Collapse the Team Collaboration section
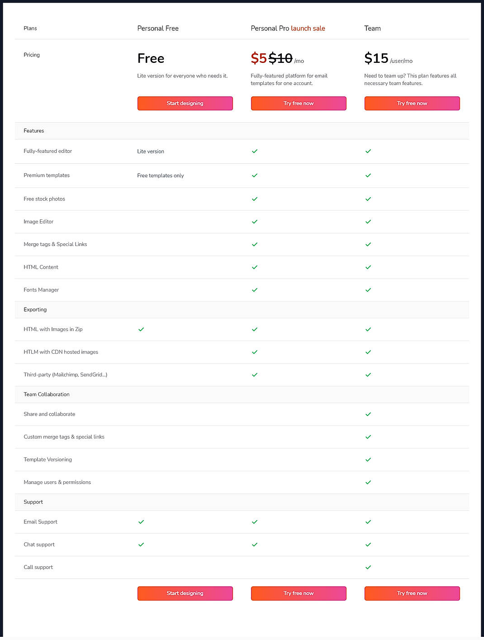Screen dimensions: 484x640 click(x=46, y=394)
